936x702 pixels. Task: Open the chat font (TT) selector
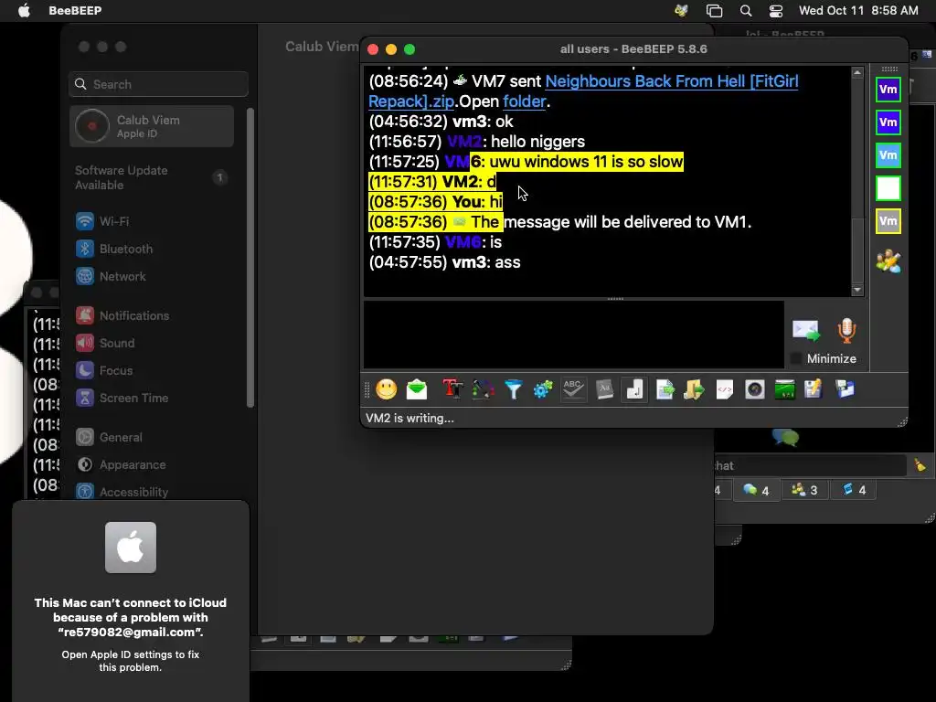pyautogui.click(x=453, y=389)
